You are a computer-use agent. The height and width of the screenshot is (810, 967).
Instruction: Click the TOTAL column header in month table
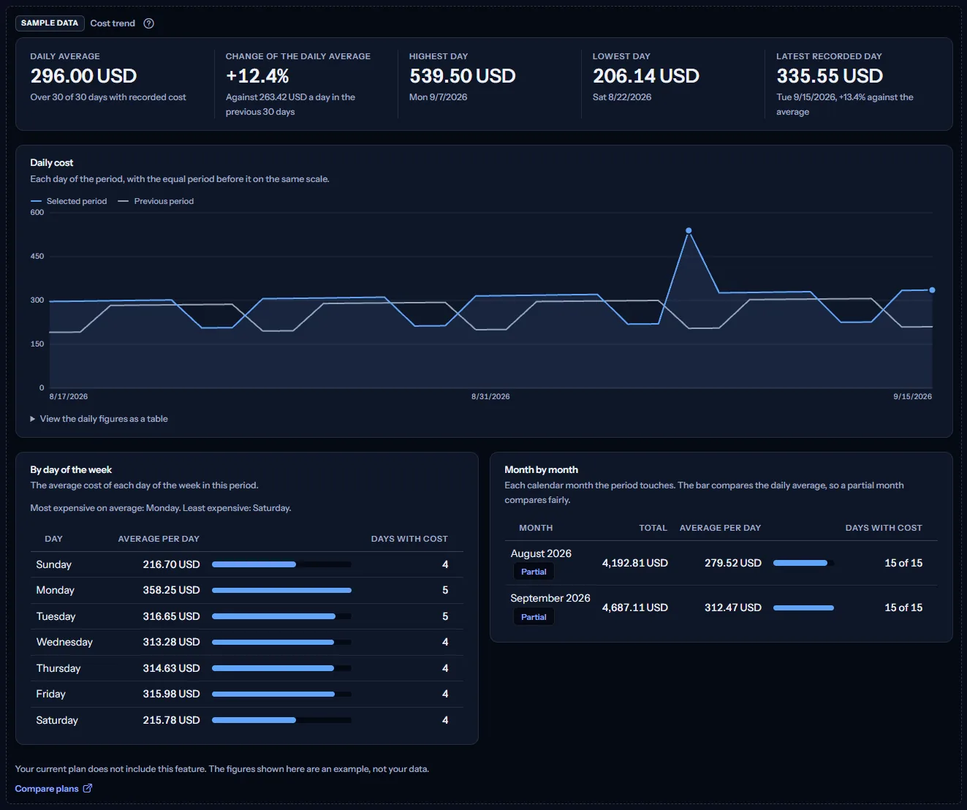pyautogui.click(x=653, y=528)
